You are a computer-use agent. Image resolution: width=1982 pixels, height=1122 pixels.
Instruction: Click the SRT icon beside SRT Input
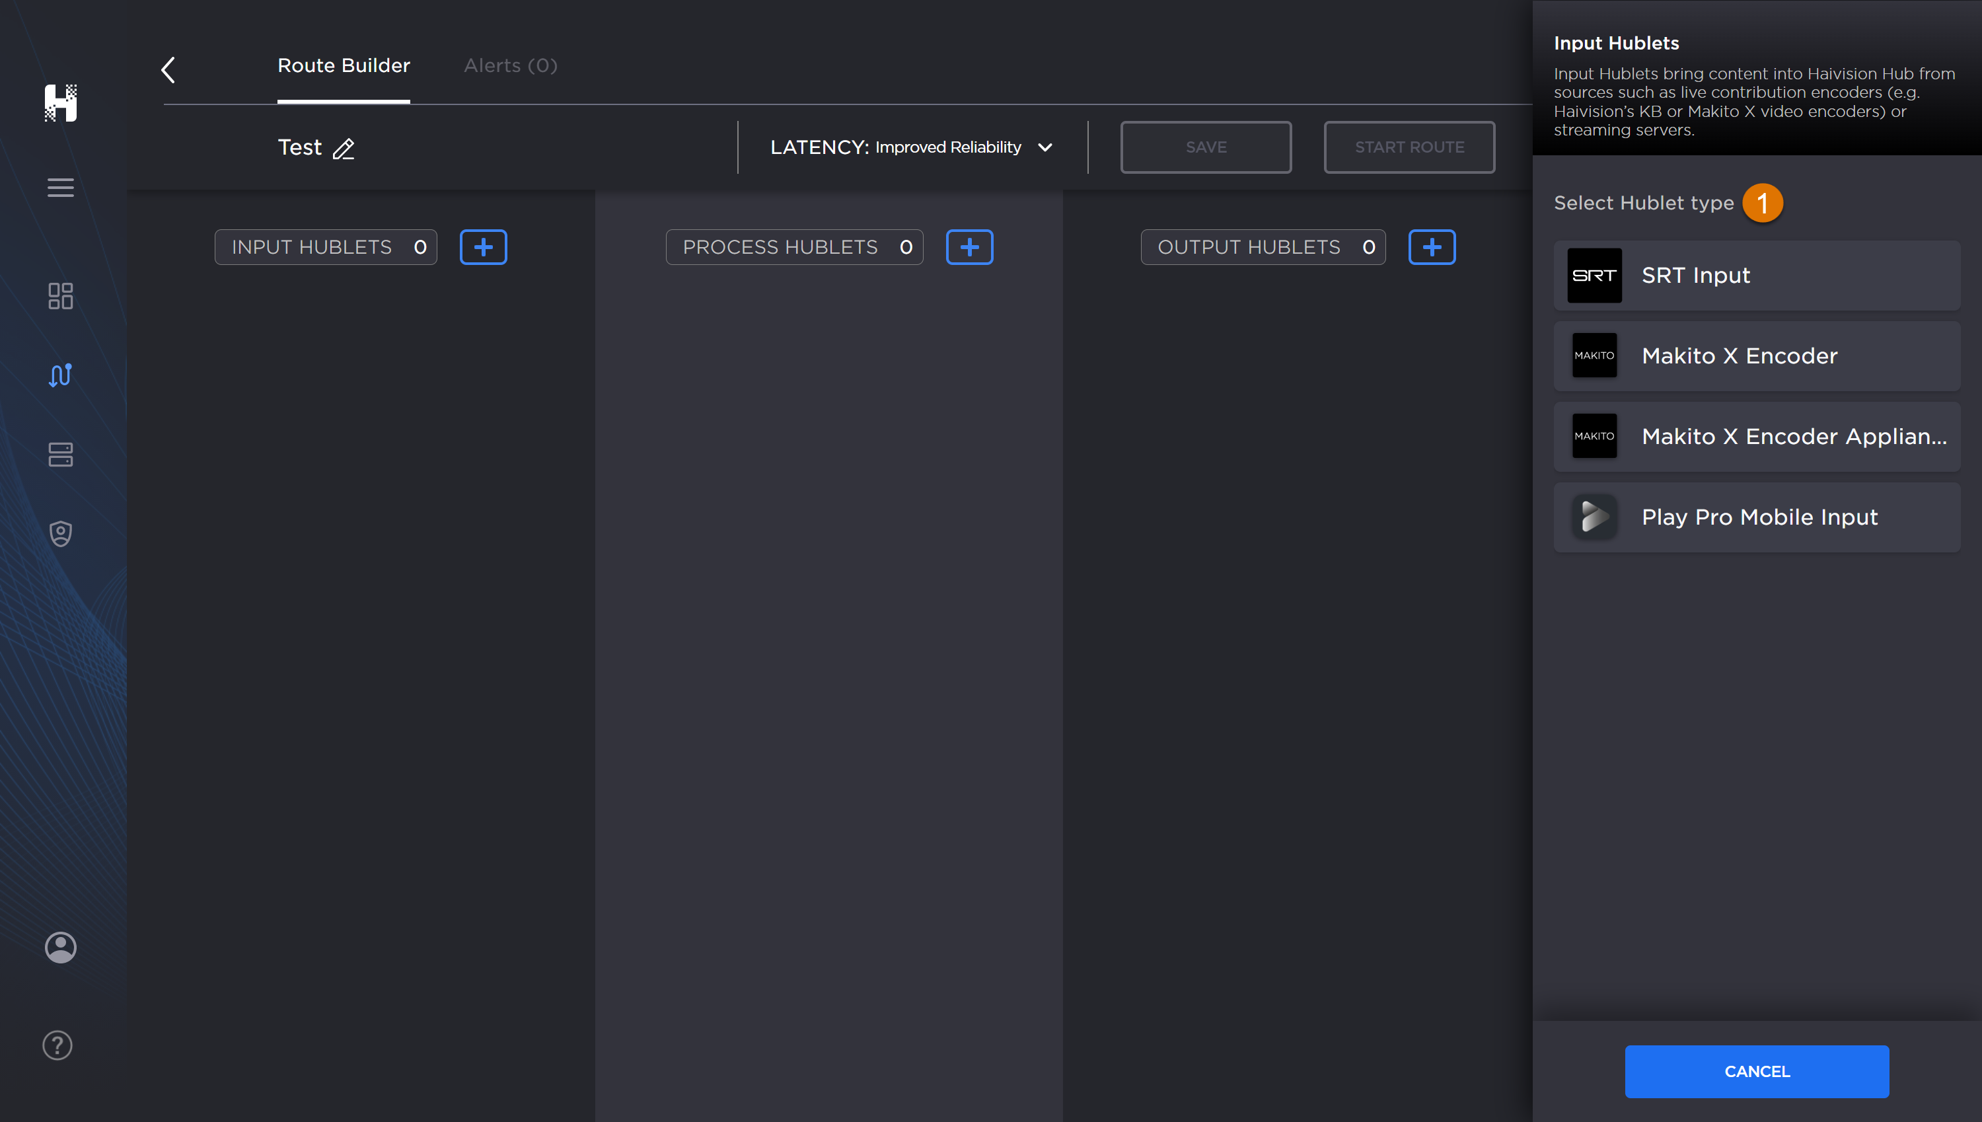(x=1594, y=275)
